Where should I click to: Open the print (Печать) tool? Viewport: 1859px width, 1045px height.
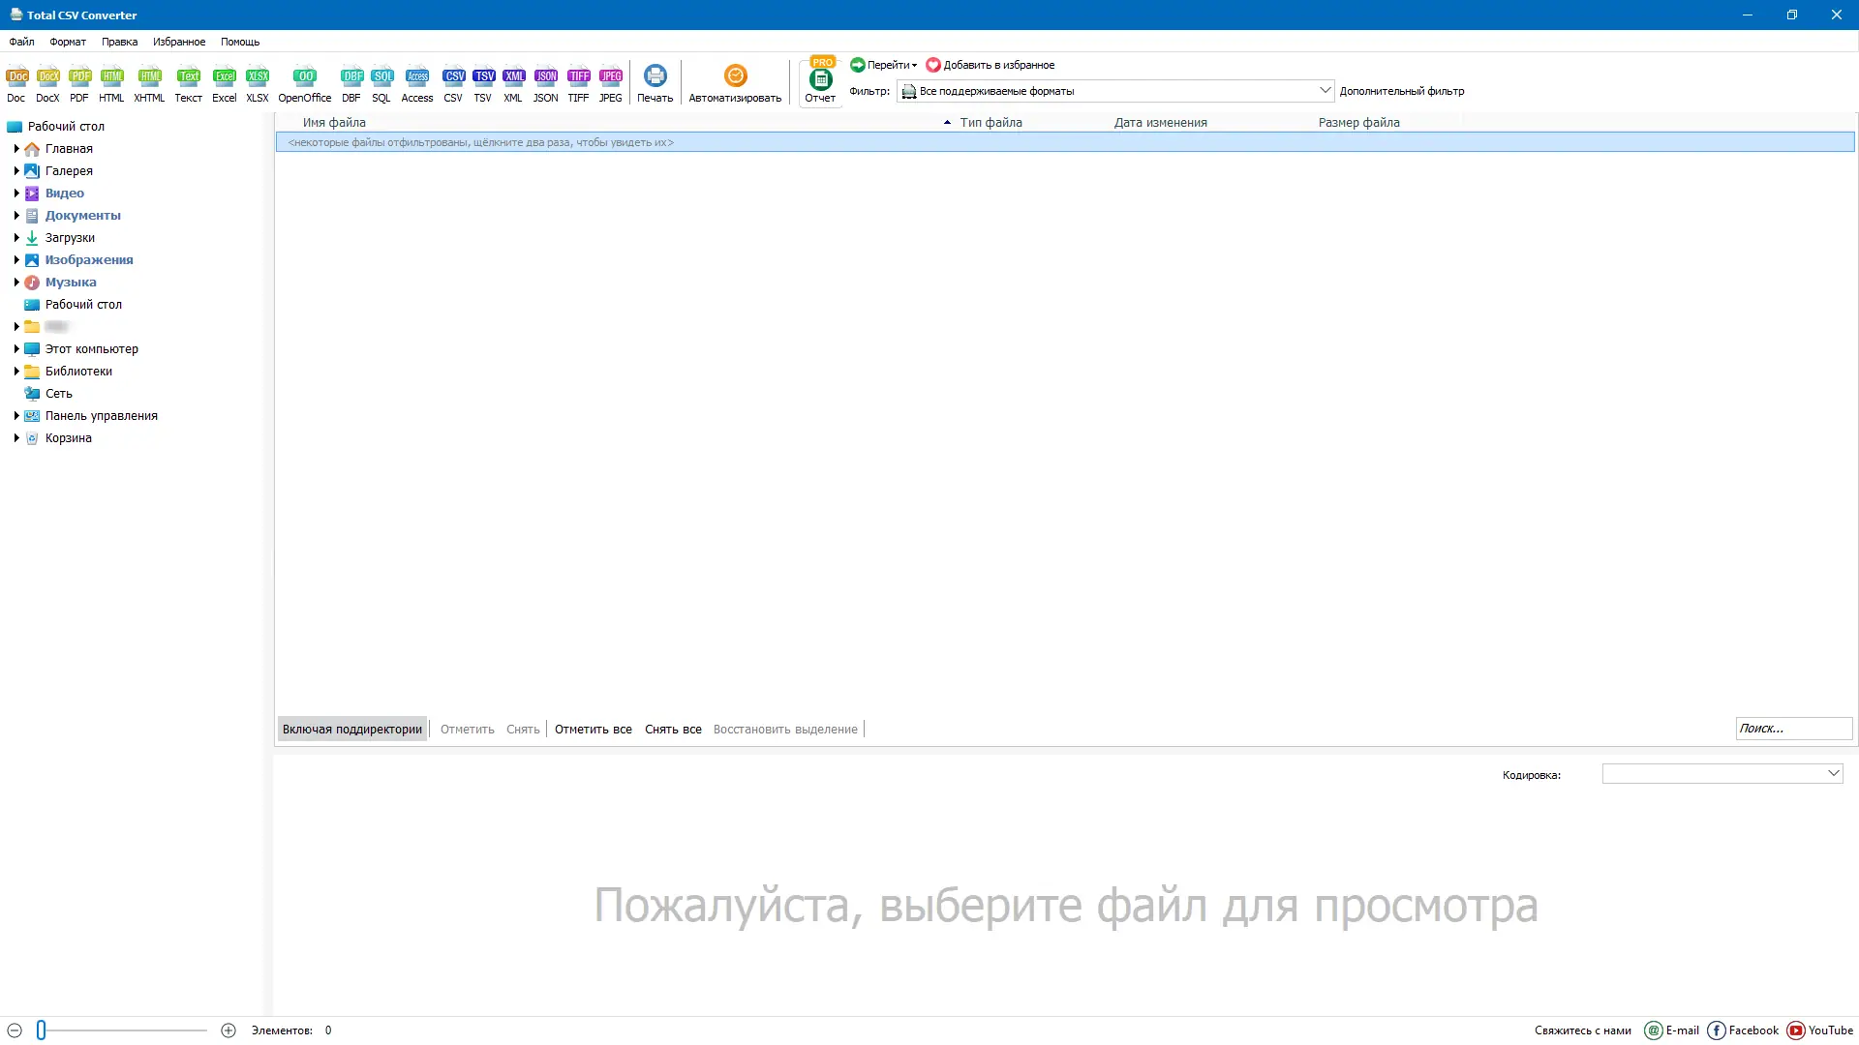[x=655, y=82]
